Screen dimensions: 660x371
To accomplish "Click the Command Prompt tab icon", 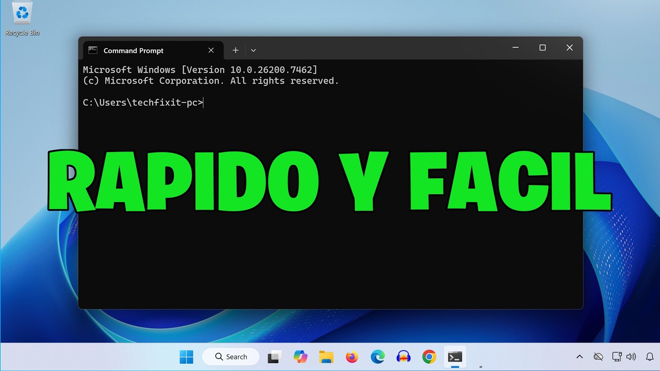I will (x=93, y=50).
